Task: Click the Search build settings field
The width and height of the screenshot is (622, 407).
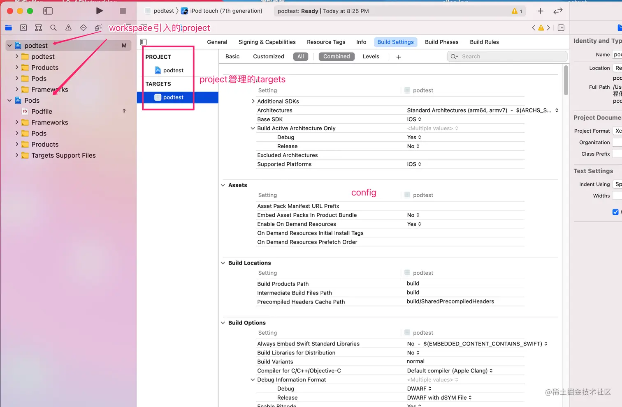Action: pos(507,56)
